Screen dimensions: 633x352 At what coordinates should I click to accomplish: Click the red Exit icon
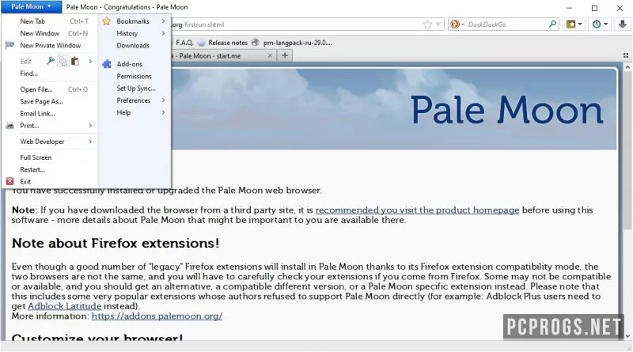coord(10,182)
